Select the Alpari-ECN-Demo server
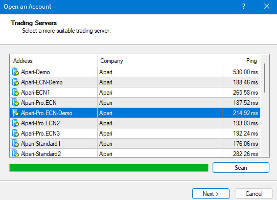The image size is (277, 200). [x=135, y=82]
